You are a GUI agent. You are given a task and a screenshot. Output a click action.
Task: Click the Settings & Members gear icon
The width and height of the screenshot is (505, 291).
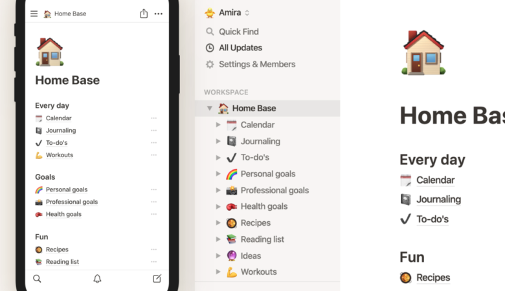tap(210, 64)
